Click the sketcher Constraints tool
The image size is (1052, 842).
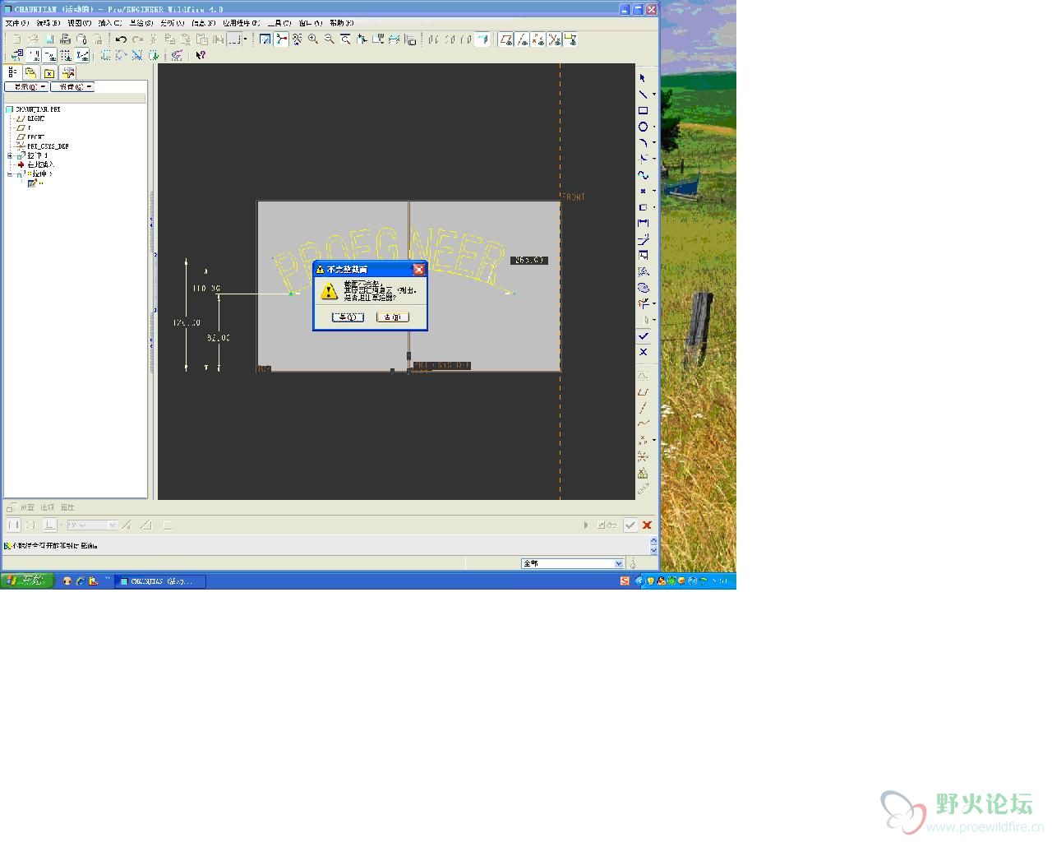(x=643, y=255)
